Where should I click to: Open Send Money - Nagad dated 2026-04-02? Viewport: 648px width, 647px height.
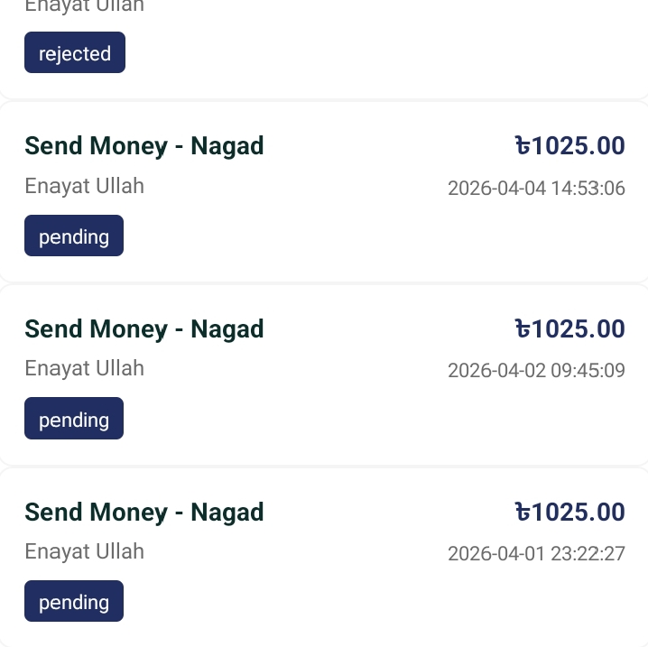coord(144,328)
